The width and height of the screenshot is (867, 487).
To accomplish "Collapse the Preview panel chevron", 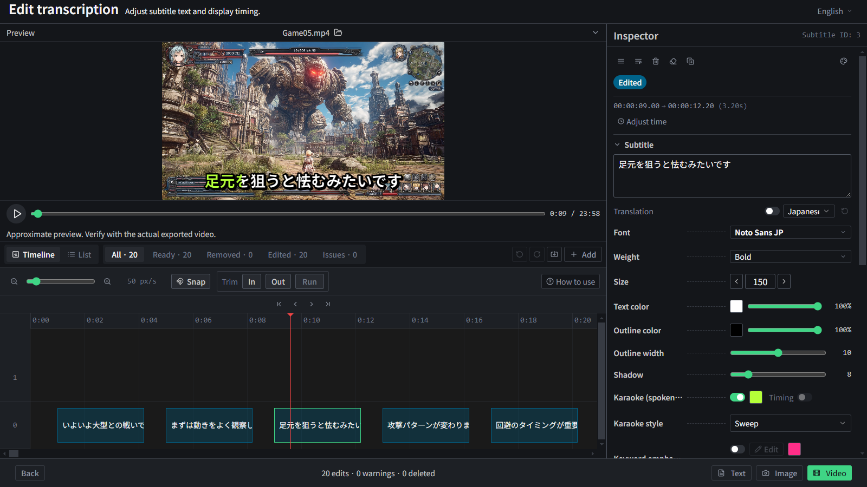I will pos(596,32).
